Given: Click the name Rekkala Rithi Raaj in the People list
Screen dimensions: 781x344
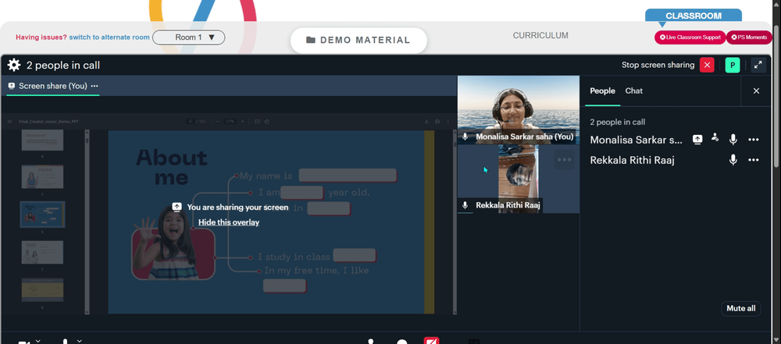Looking at the screenshot, I should click(x=632, y=161).
